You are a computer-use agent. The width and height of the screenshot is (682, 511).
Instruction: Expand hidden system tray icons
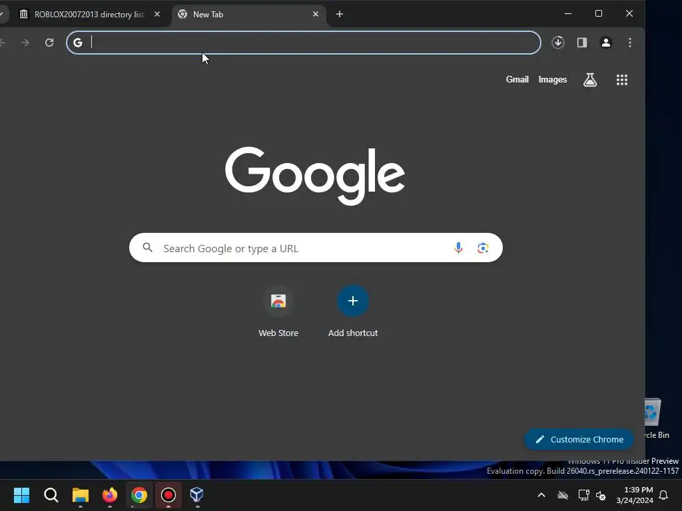[x=541, y=495]
